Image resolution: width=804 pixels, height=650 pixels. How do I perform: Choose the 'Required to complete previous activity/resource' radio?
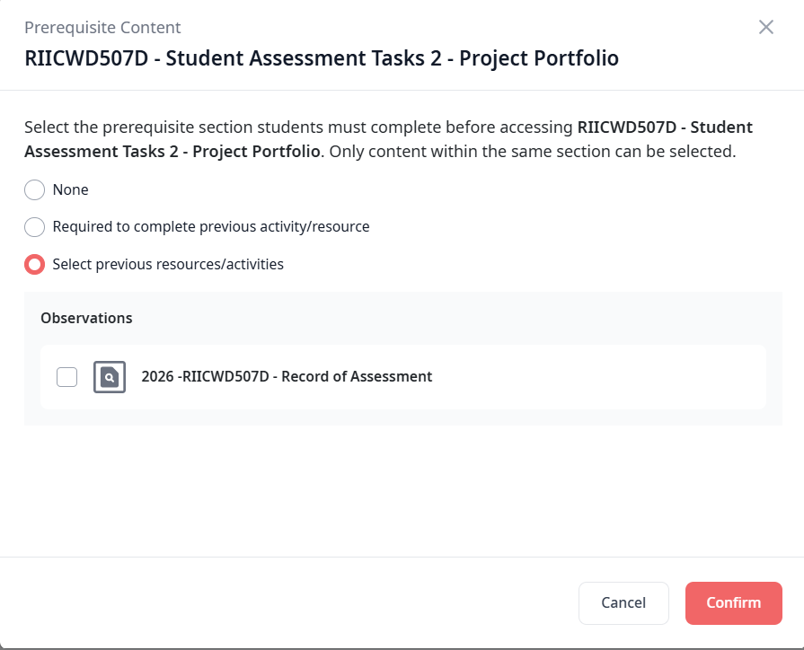click(x=34, y=226)
